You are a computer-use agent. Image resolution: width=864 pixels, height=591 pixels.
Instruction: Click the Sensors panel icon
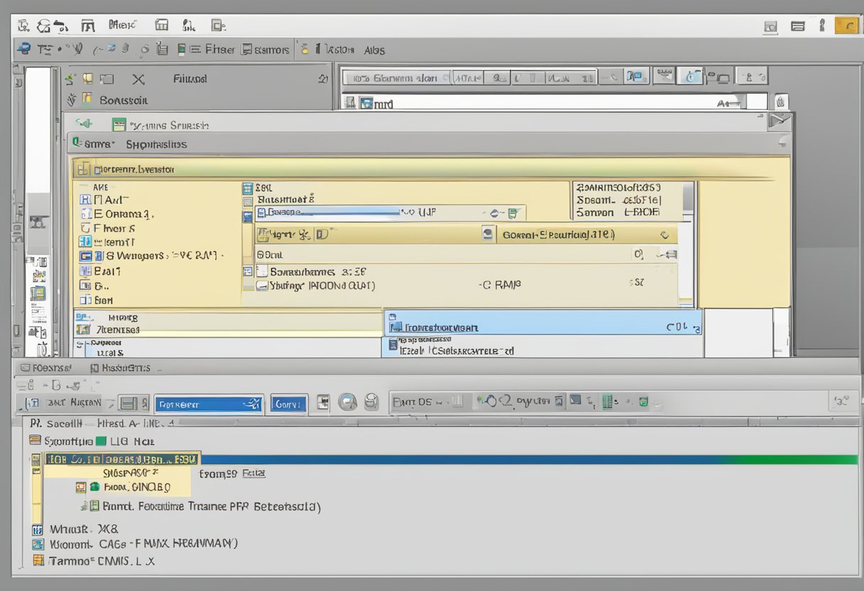(246, 50)
